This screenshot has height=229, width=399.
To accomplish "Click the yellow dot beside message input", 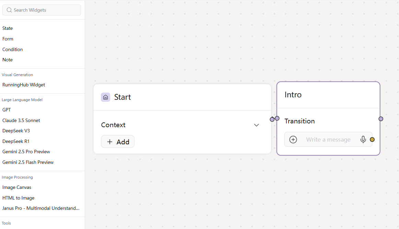I will point(372,140).
